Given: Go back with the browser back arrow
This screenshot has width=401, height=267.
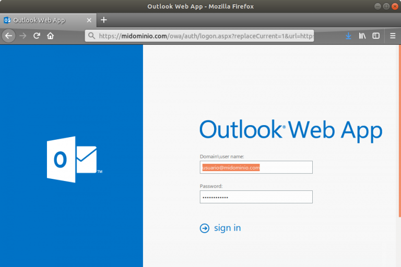Looking at the screenshot, I should tap(9, 36).
